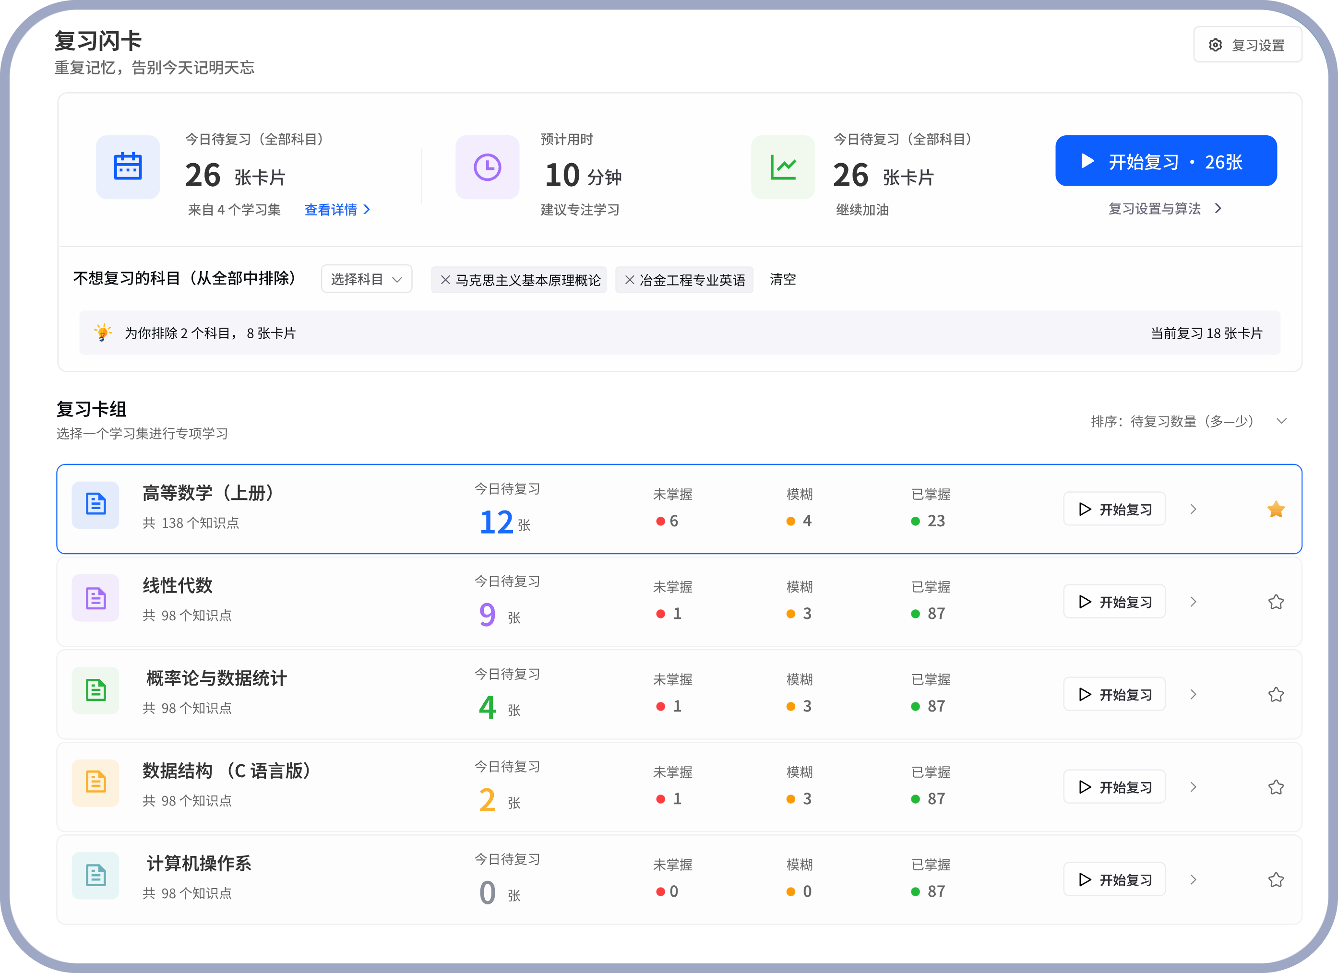Open 查看详情 link
The image size is (1338, 973).
[337, 209]
